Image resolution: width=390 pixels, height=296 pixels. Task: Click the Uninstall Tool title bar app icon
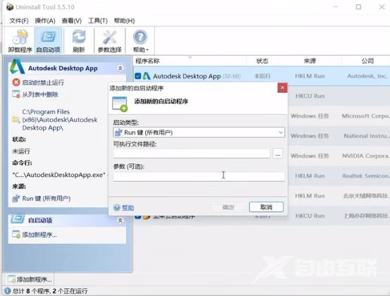10,7
